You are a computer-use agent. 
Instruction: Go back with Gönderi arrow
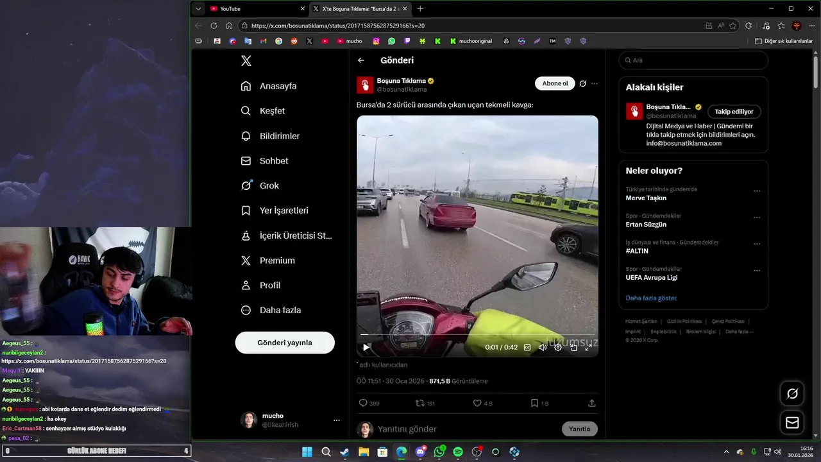coord(361,60)
